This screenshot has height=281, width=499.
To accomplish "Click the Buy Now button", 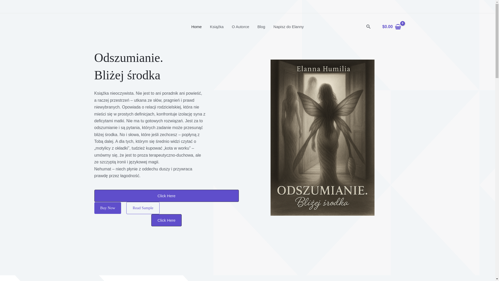I will [108, 208].
